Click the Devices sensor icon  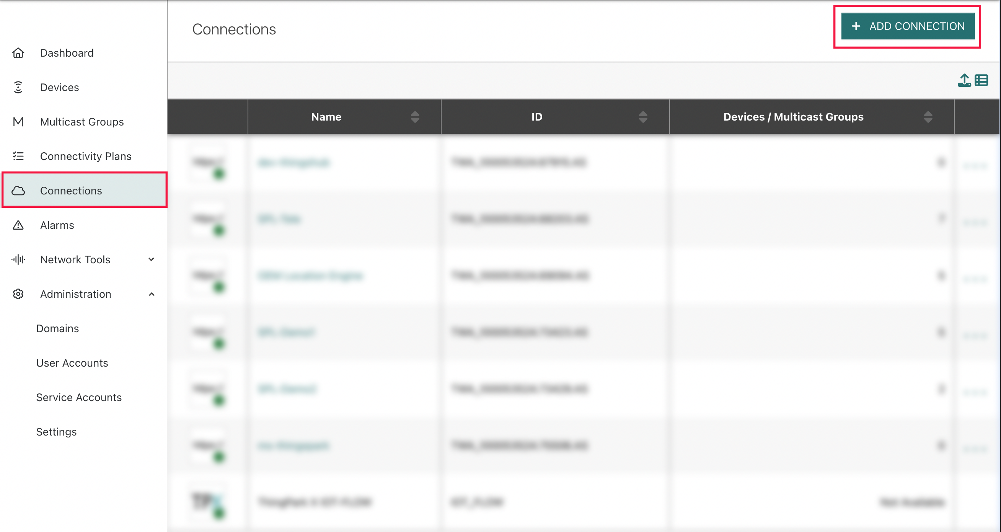18,87
